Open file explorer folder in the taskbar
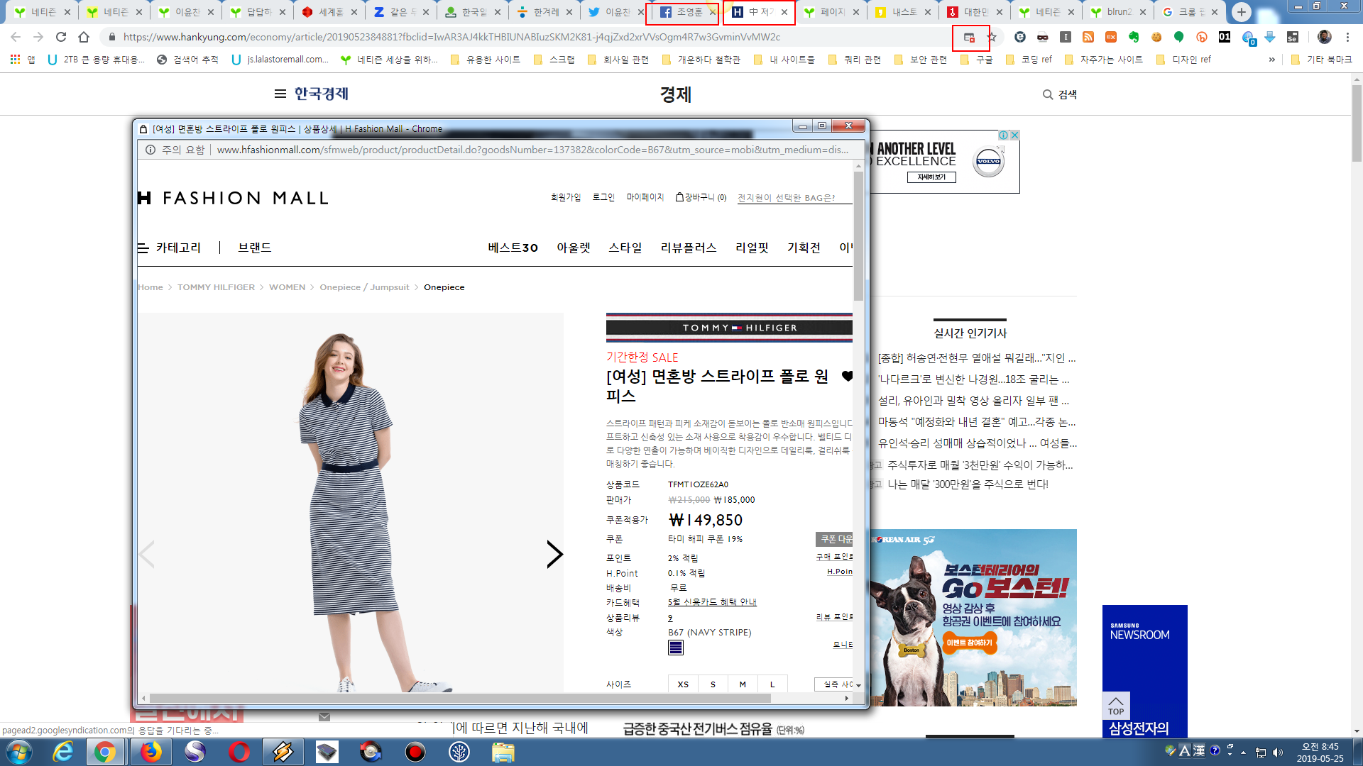Viewport: 1363px width, 766px height. [x=503, y=752]
